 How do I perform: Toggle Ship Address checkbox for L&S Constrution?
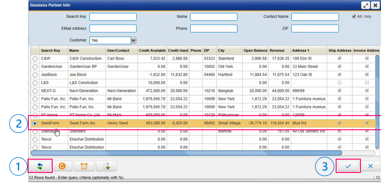(x=339, y=83)
